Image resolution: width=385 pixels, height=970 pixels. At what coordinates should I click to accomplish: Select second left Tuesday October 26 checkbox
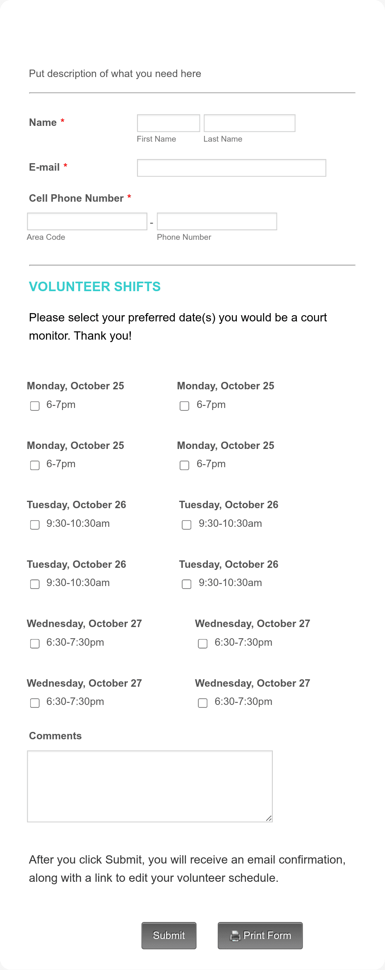point(35,584)
